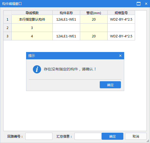Viewport: 150px width, 143px height.
Task: Click the 提示 dialog title bar
Action: pos(75,56)
